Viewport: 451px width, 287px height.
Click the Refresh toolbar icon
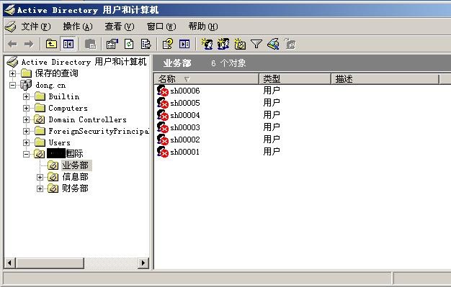129,44
